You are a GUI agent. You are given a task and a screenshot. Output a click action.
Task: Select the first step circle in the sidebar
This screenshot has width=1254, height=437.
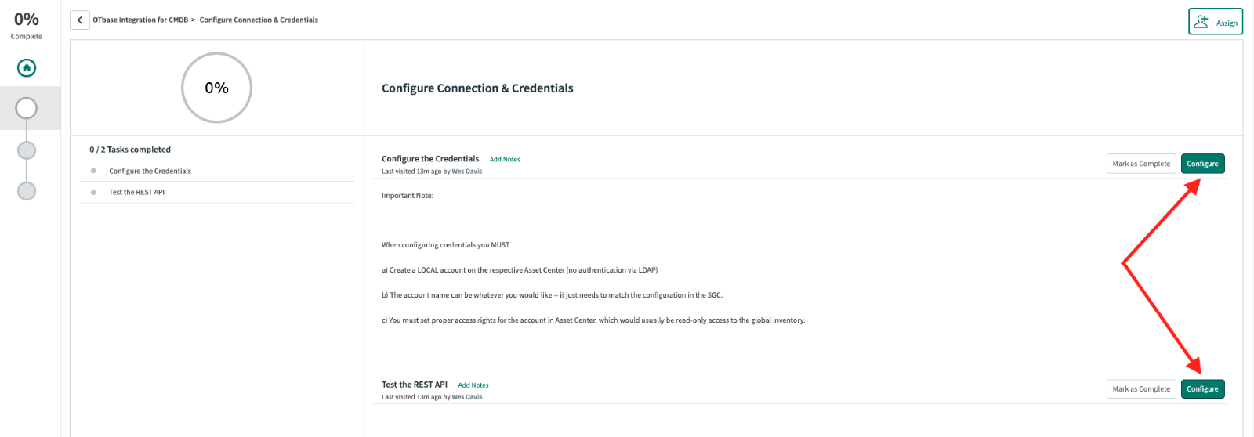(27, 108)
